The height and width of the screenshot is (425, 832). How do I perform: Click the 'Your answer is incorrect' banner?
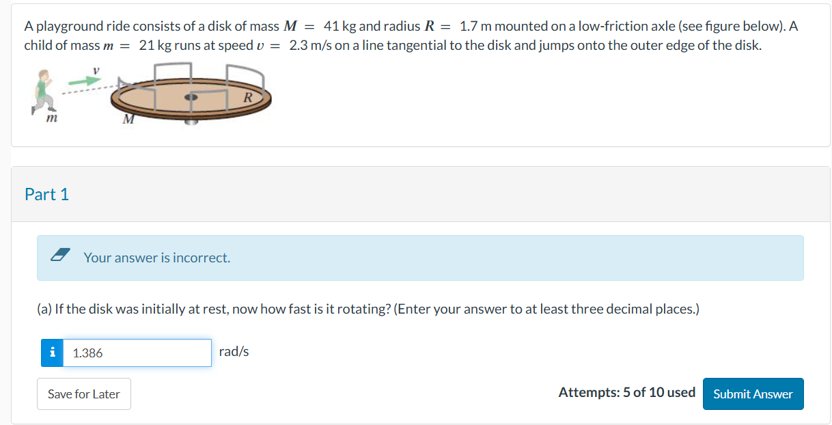click(420, 258)
